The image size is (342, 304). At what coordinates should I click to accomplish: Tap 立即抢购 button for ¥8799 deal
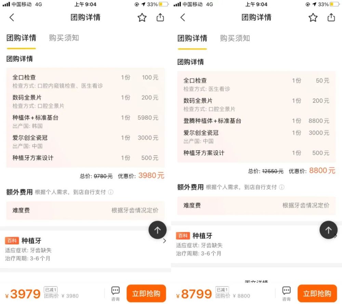317,293
